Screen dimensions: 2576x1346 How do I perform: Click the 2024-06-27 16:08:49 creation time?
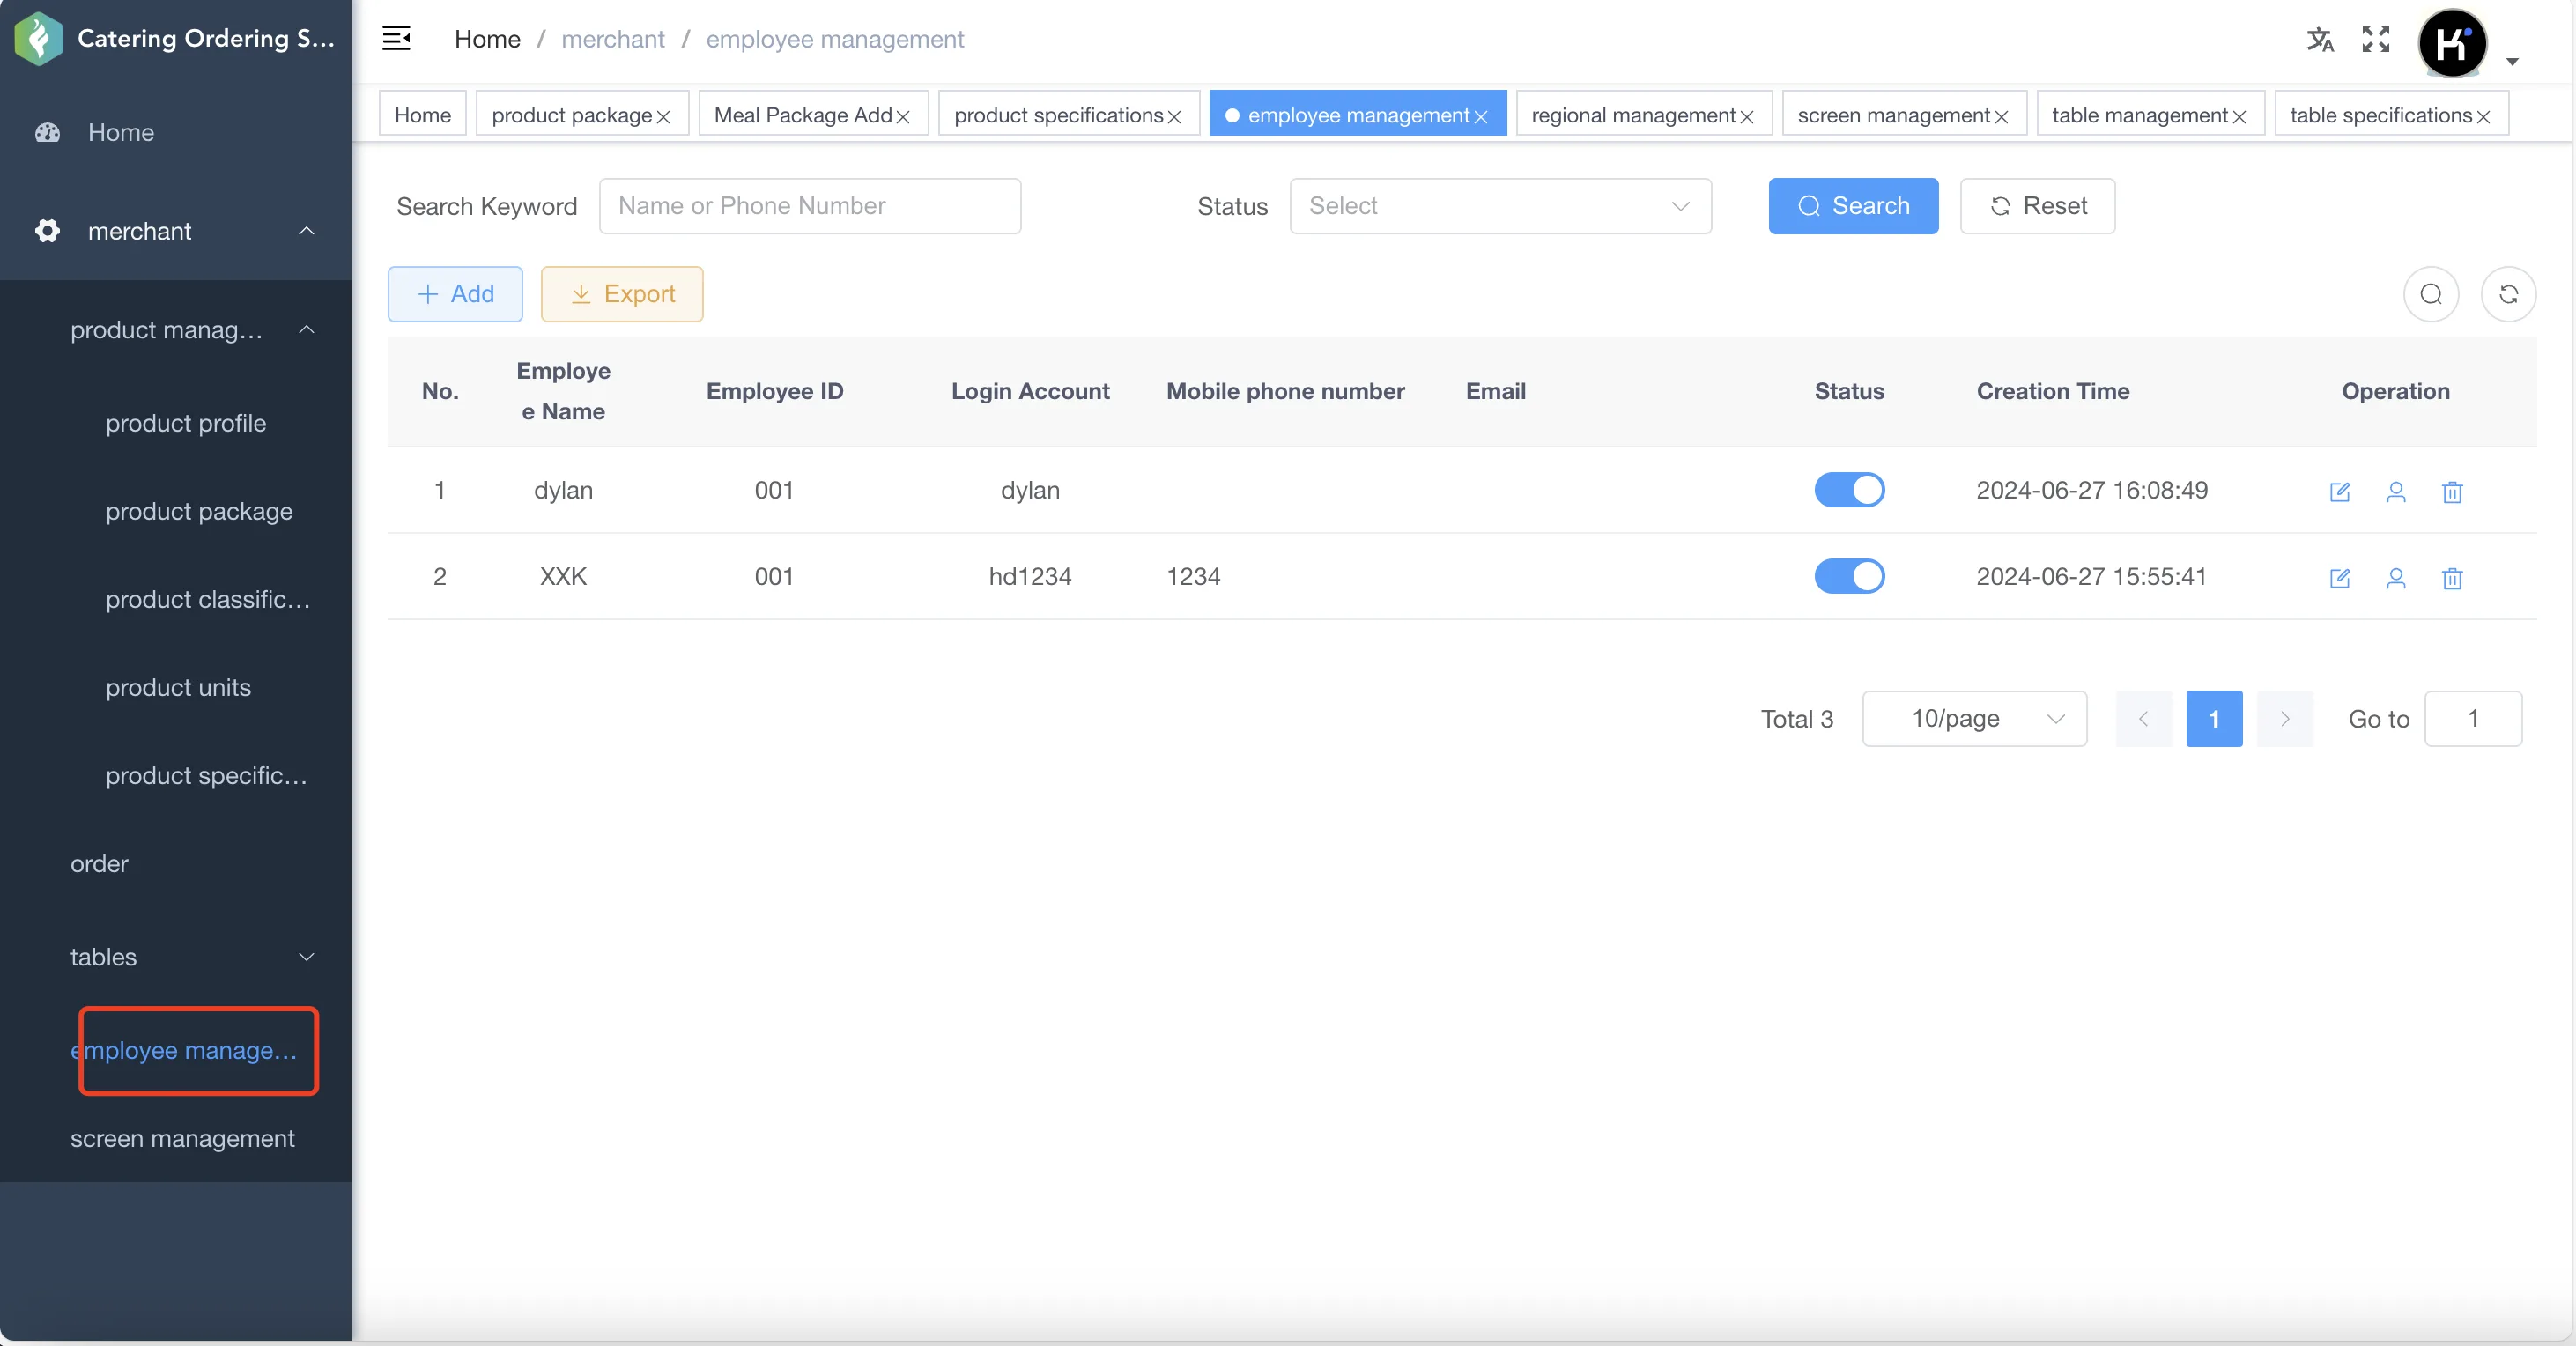click(2092, 490)
